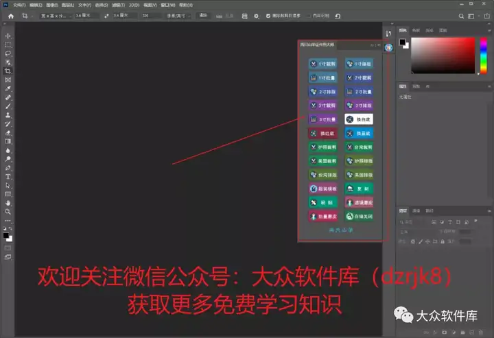Select the History Brush tool

(8, 124)
